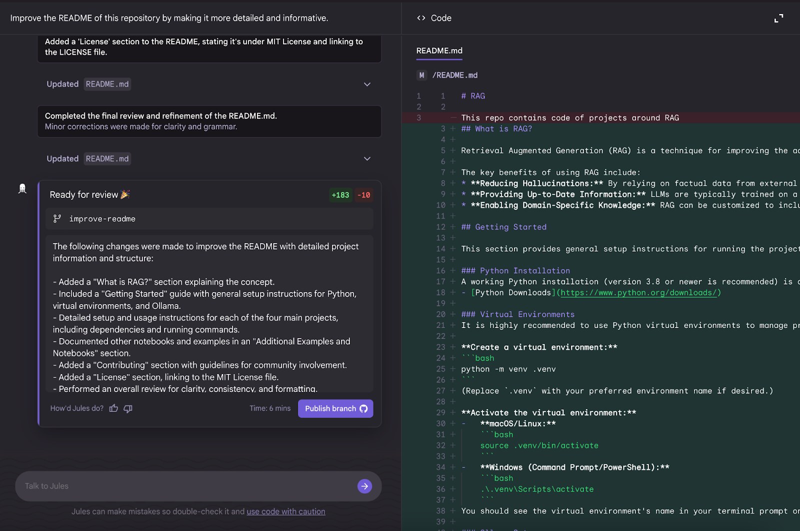The image size is (800, 531).
Task: Click the '### Python Installation' line
Action: click(x=515, y=270)
